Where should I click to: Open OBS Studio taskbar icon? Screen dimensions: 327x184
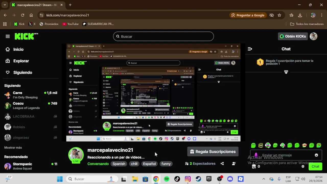coord(219,179)
